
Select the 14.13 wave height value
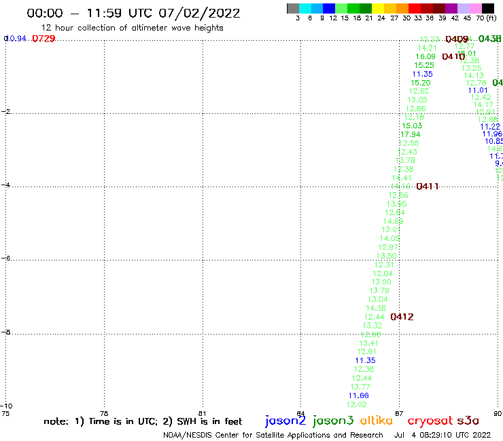[474, 75]
